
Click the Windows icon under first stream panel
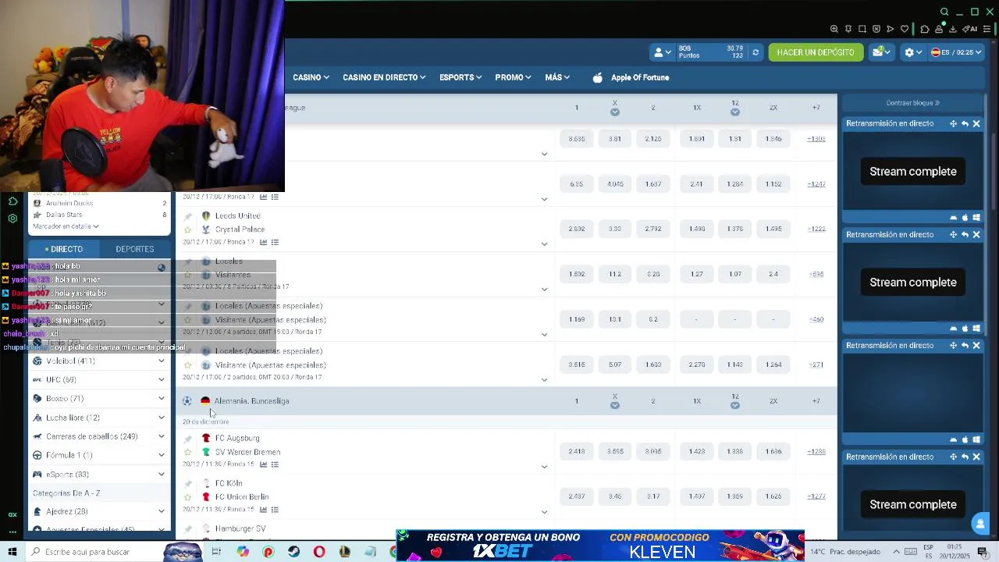976,217
